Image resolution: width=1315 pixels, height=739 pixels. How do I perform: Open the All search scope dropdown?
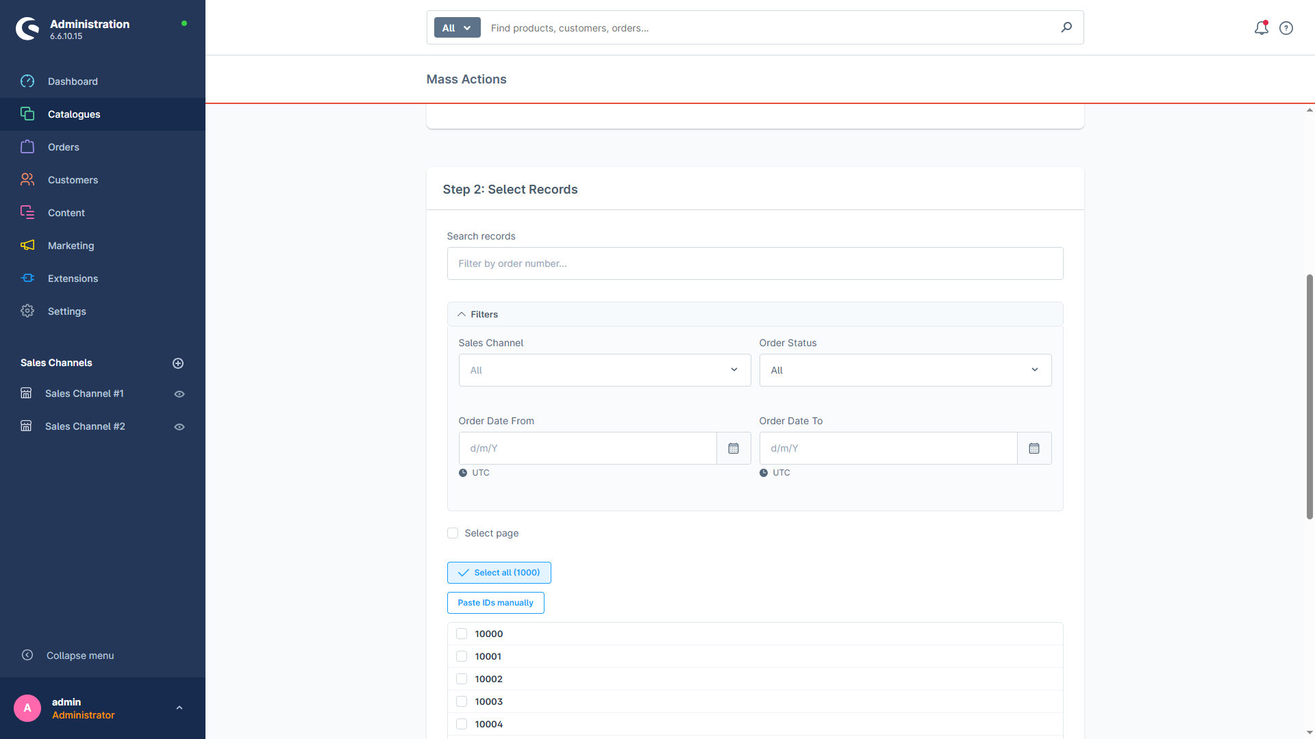tap(457, 28)
